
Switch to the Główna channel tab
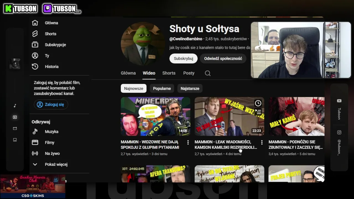[128, 73]
